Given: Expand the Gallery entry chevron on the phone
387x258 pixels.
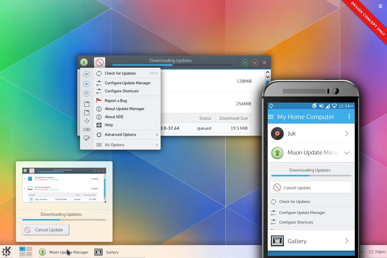Looking at the screenshot, I should 347,241.
